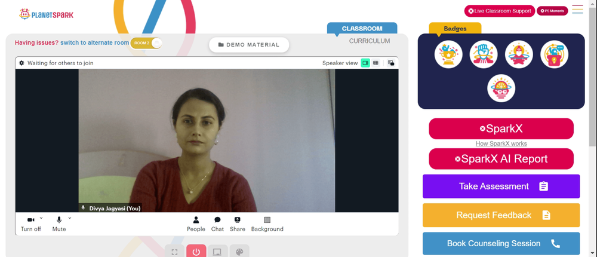
Task: Click Waiting for others to join text
Action: [x=60, y=63]
